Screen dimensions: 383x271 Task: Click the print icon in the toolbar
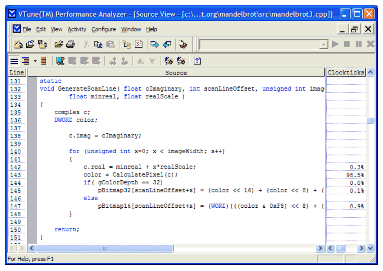click(70, 44)
